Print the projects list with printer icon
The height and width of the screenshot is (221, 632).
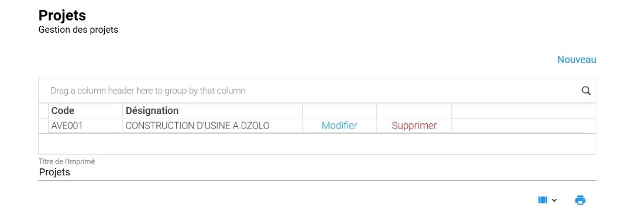click(580, 200)
